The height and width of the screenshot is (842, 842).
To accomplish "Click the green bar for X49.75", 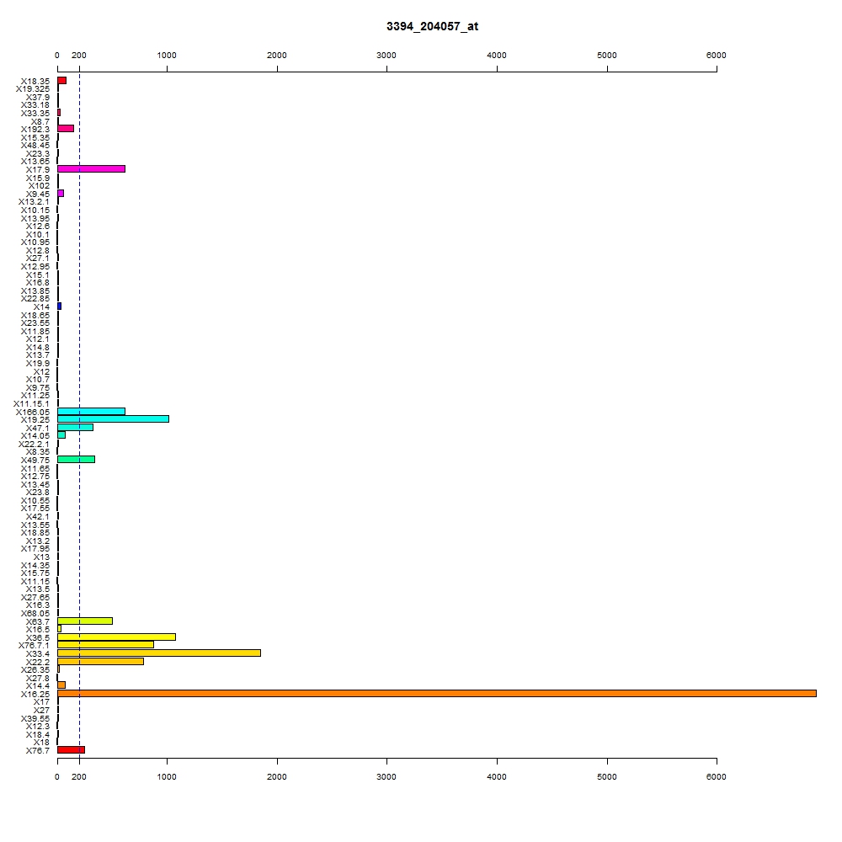I will pyautogui.click(x=77, y=459).
